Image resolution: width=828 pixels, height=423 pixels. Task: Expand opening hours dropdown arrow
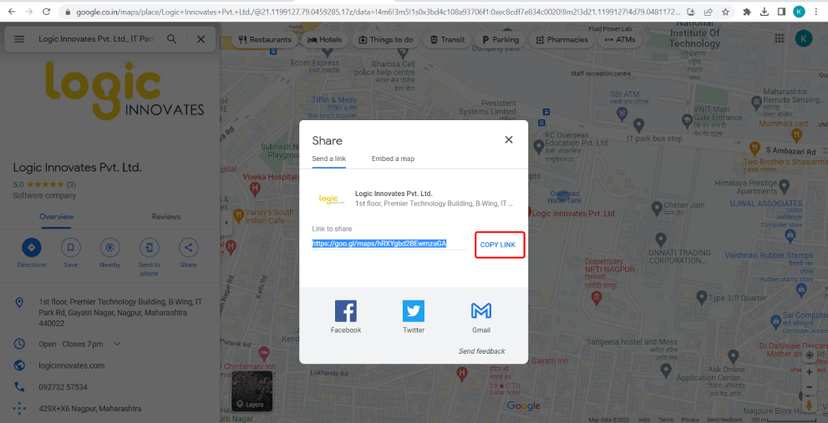click(117, 344)
